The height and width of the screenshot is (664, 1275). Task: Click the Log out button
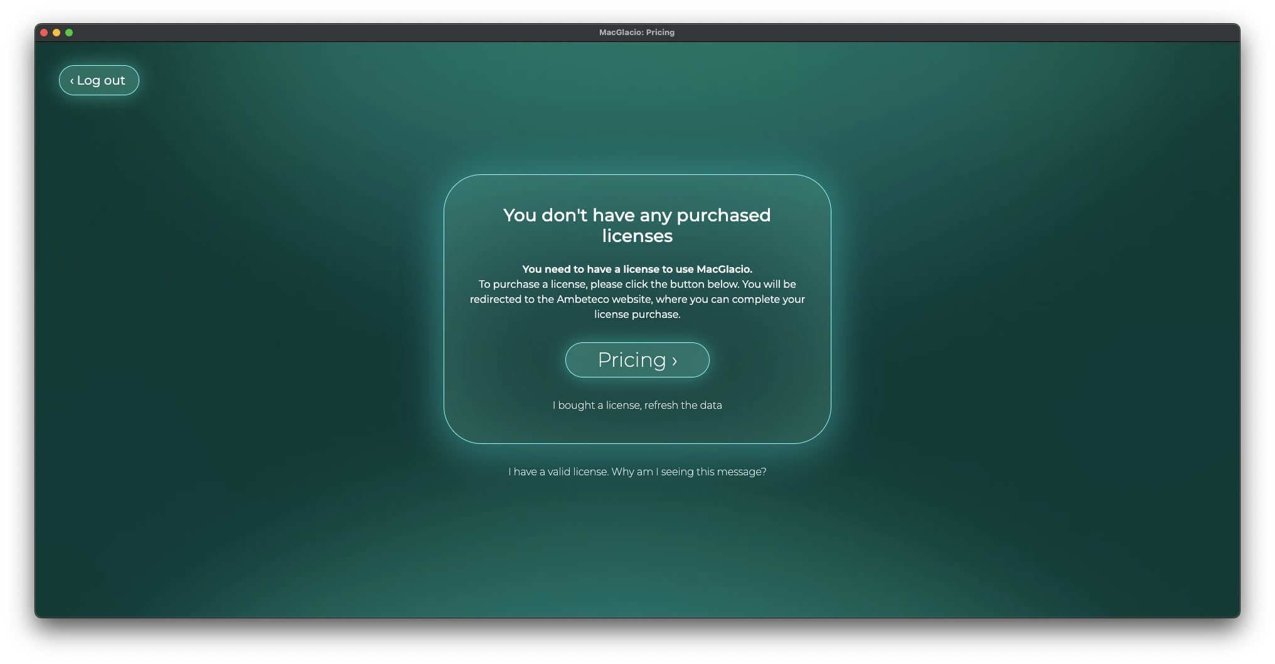tap(99, 80)
